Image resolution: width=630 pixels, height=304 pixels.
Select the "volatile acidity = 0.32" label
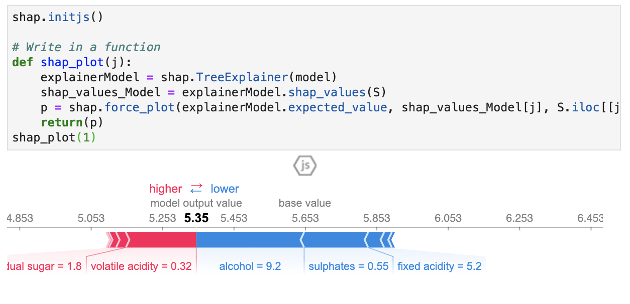(x=141, y=266)
